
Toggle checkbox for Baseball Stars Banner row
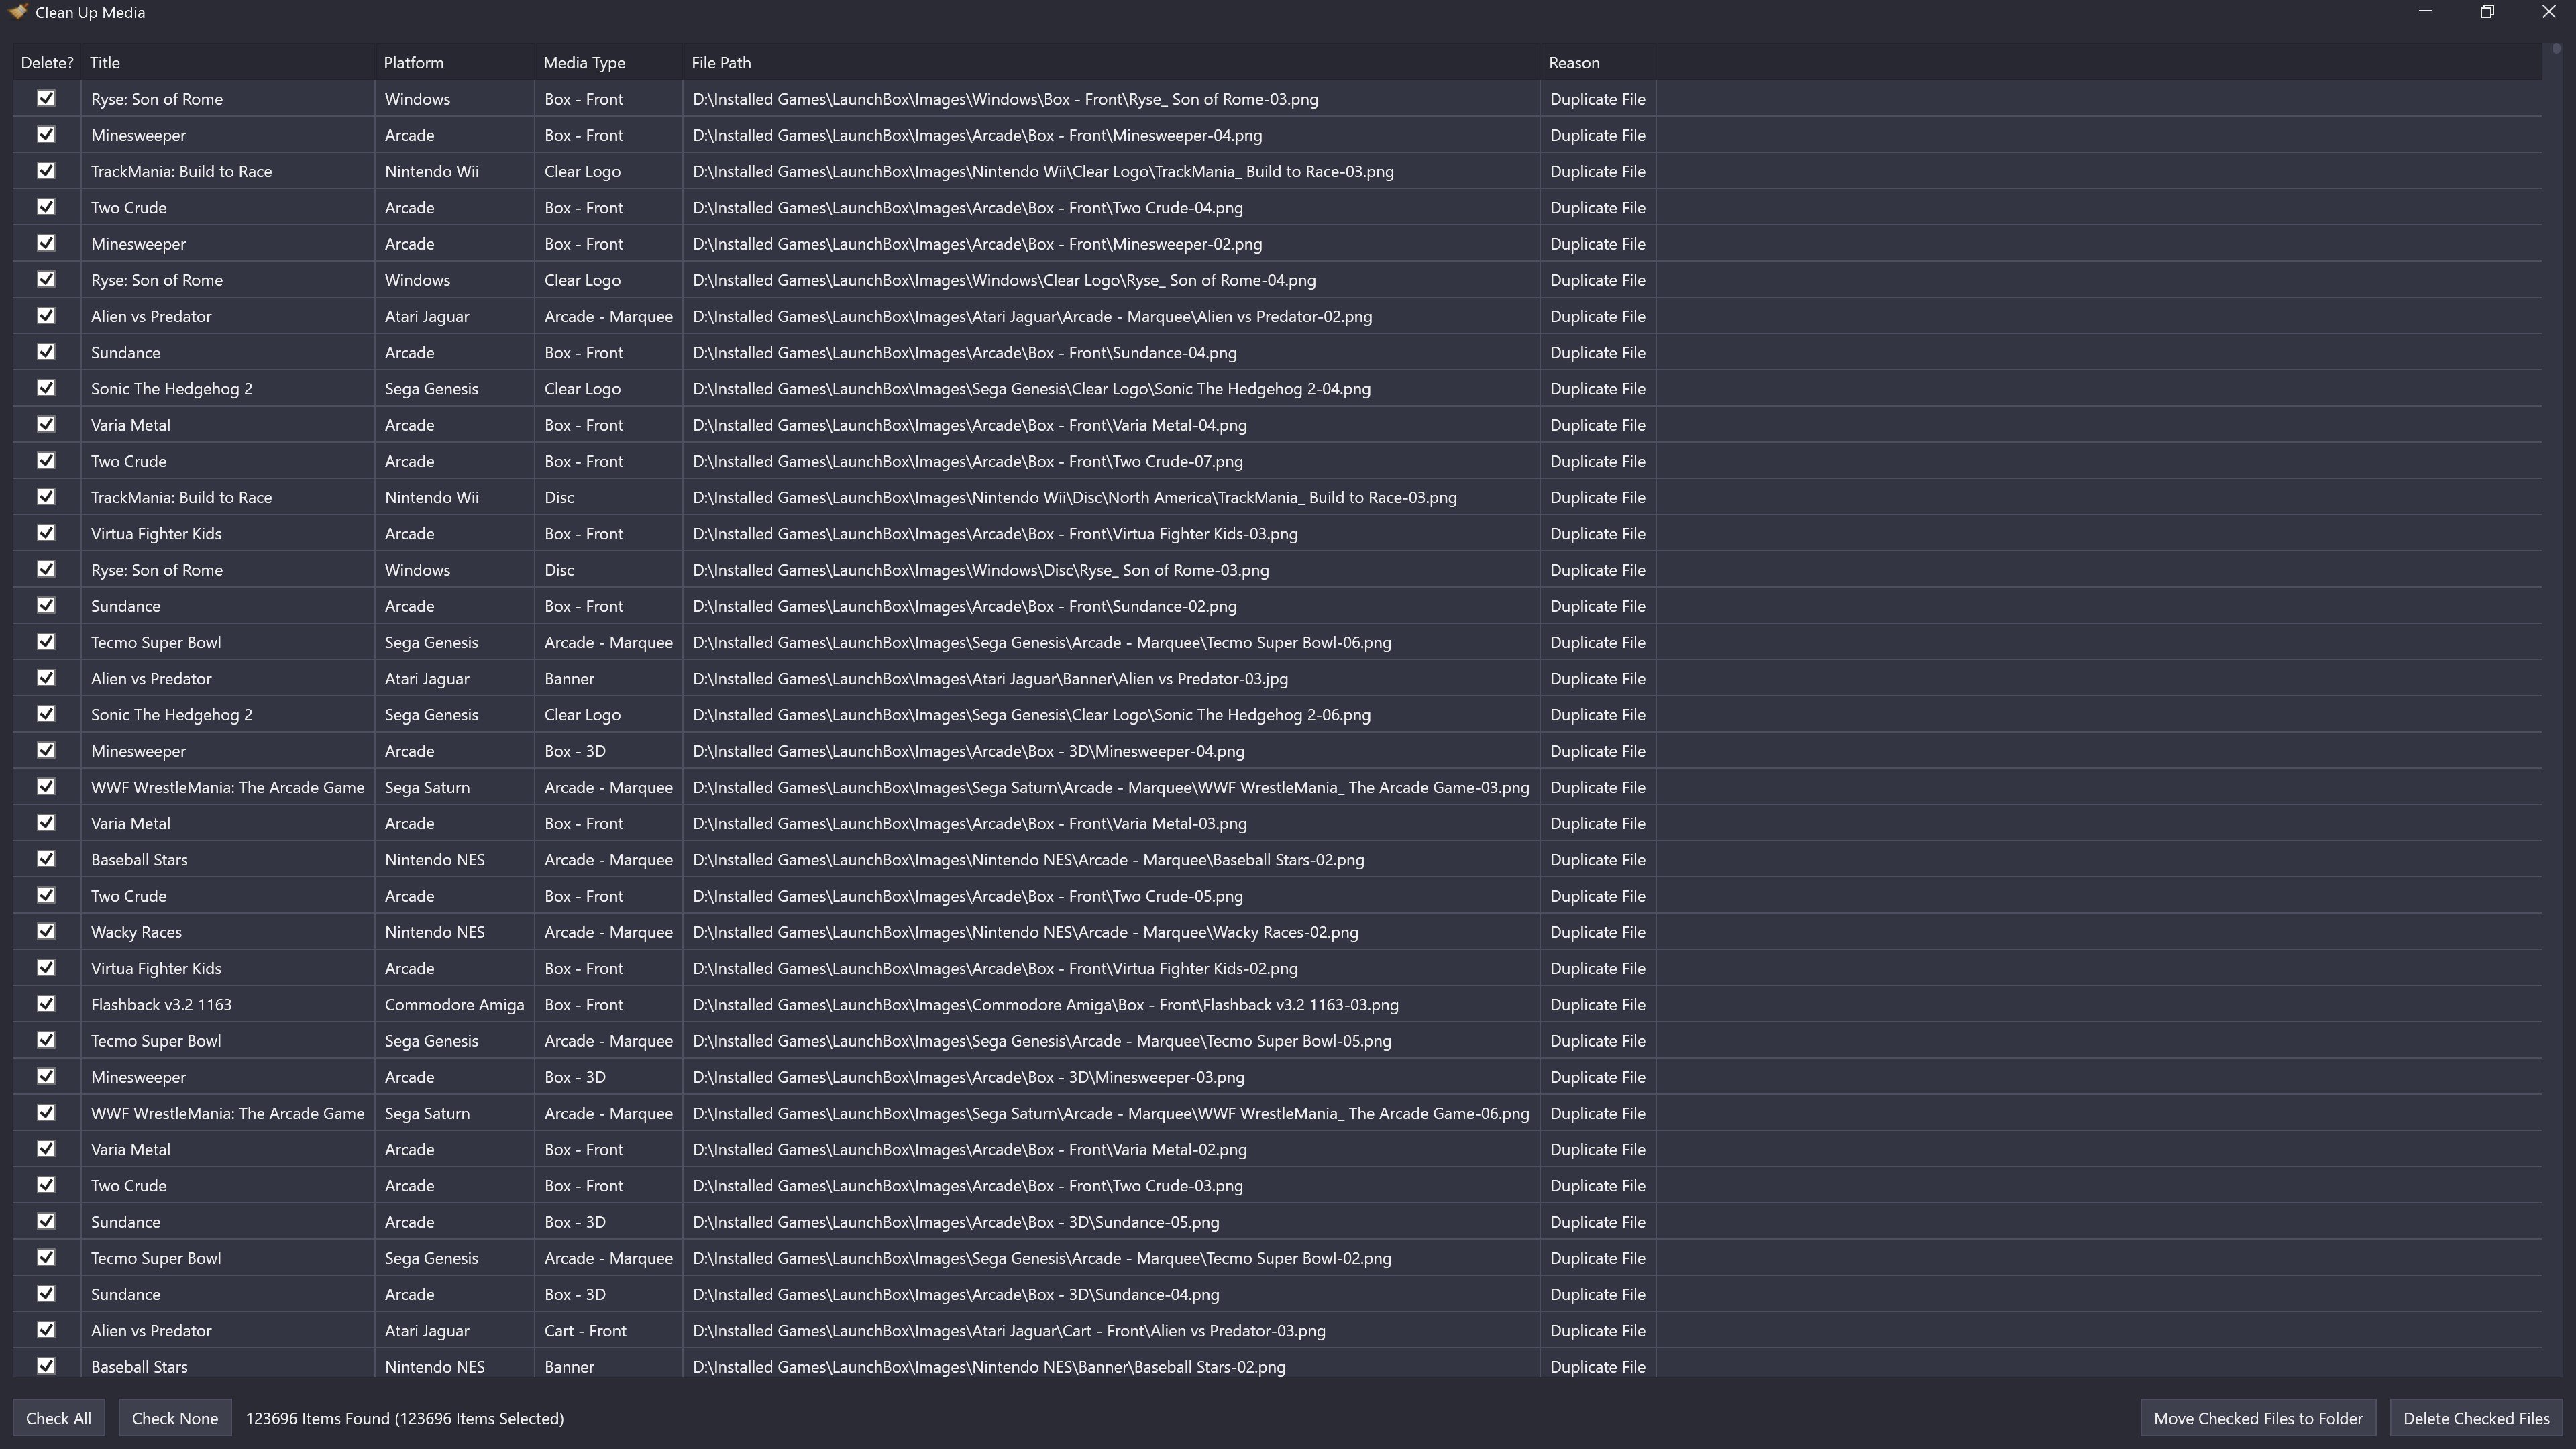tap(46, 1366)
